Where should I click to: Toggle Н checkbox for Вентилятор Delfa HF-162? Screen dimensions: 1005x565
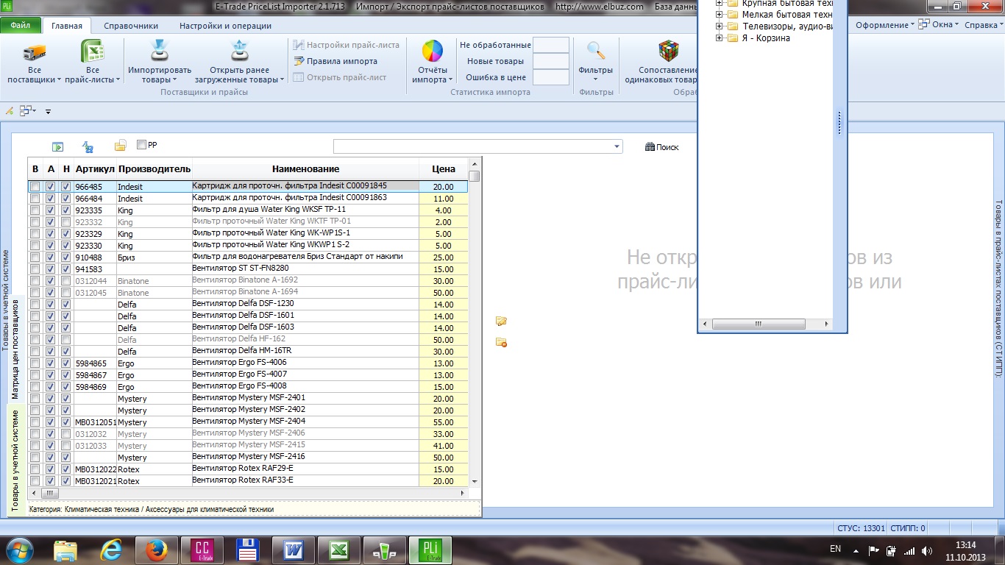66,340
